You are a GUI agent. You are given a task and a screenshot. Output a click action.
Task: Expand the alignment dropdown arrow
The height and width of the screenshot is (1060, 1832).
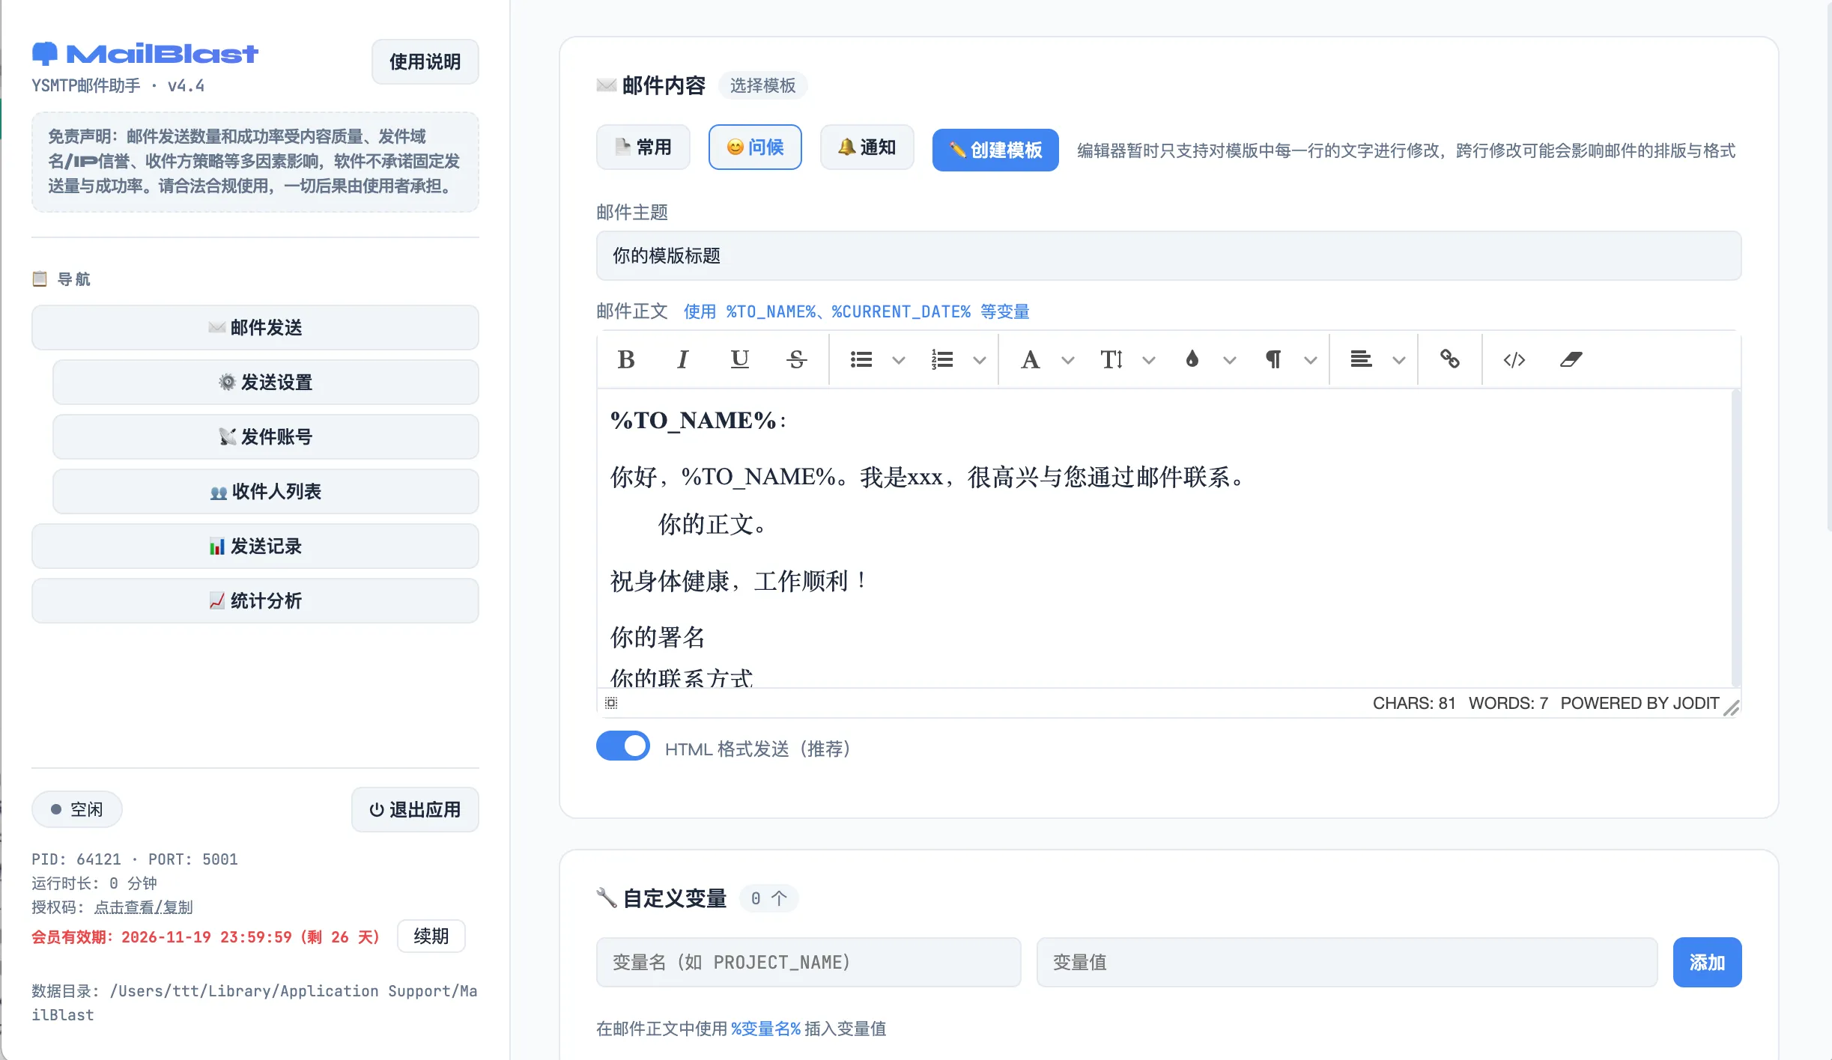[1399, 361]
